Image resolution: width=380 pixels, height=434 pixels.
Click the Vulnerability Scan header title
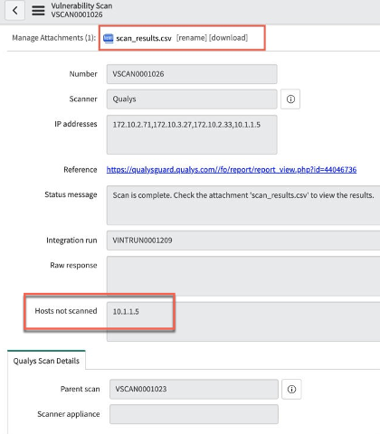coord(81,5)
